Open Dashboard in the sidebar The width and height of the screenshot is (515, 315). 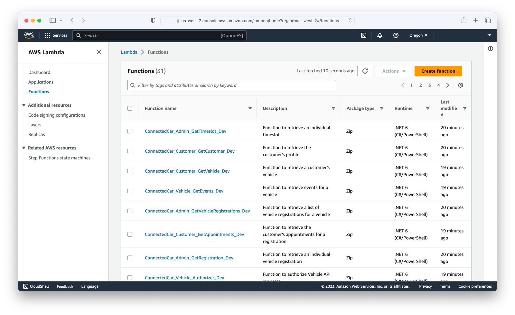pos(39,72)
